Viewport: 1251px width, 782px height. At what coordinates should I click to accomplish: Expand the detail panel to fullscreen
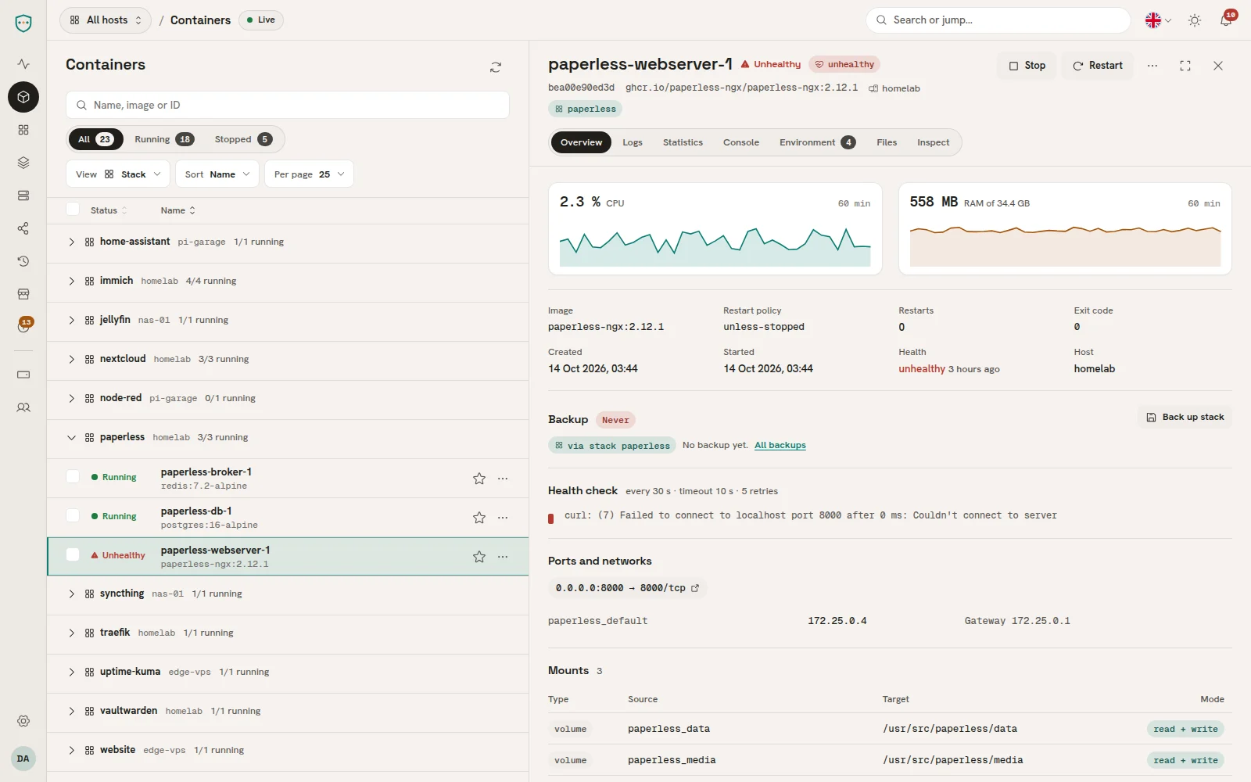[x=1185, y=66]
